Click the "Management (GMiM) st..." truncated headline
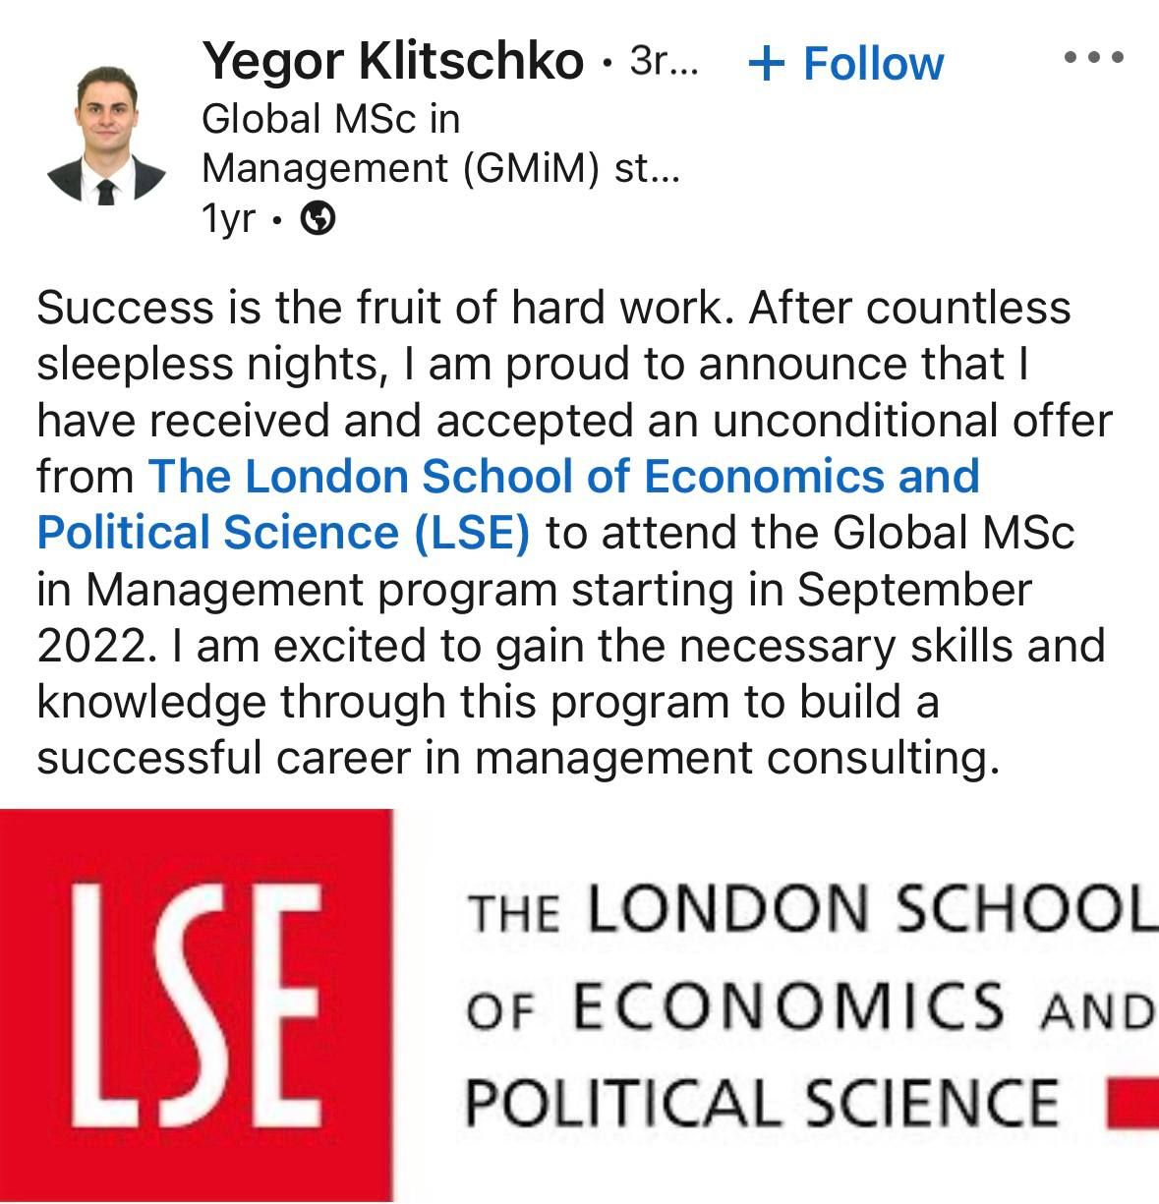This screenshot has width=1159, height=1204. coord(440,168)
